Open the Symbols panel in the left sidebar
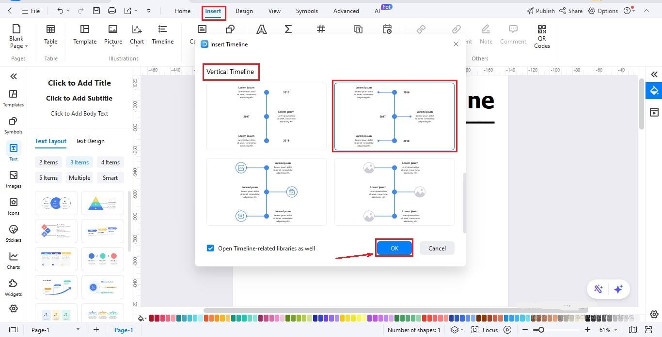The image size is (662, 337). click(x=13, y=124)
